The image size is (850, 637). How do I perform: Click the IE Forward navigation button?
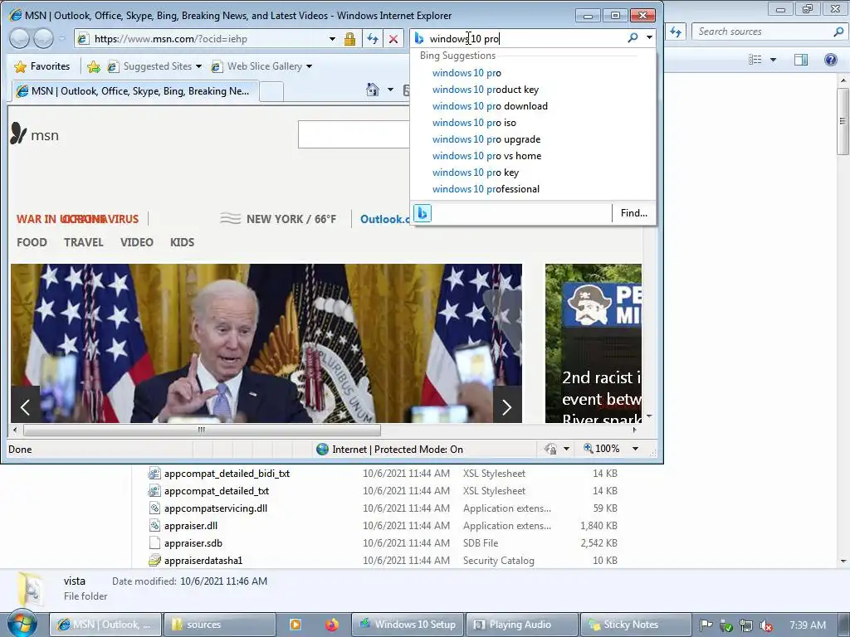tap(43, 38)
